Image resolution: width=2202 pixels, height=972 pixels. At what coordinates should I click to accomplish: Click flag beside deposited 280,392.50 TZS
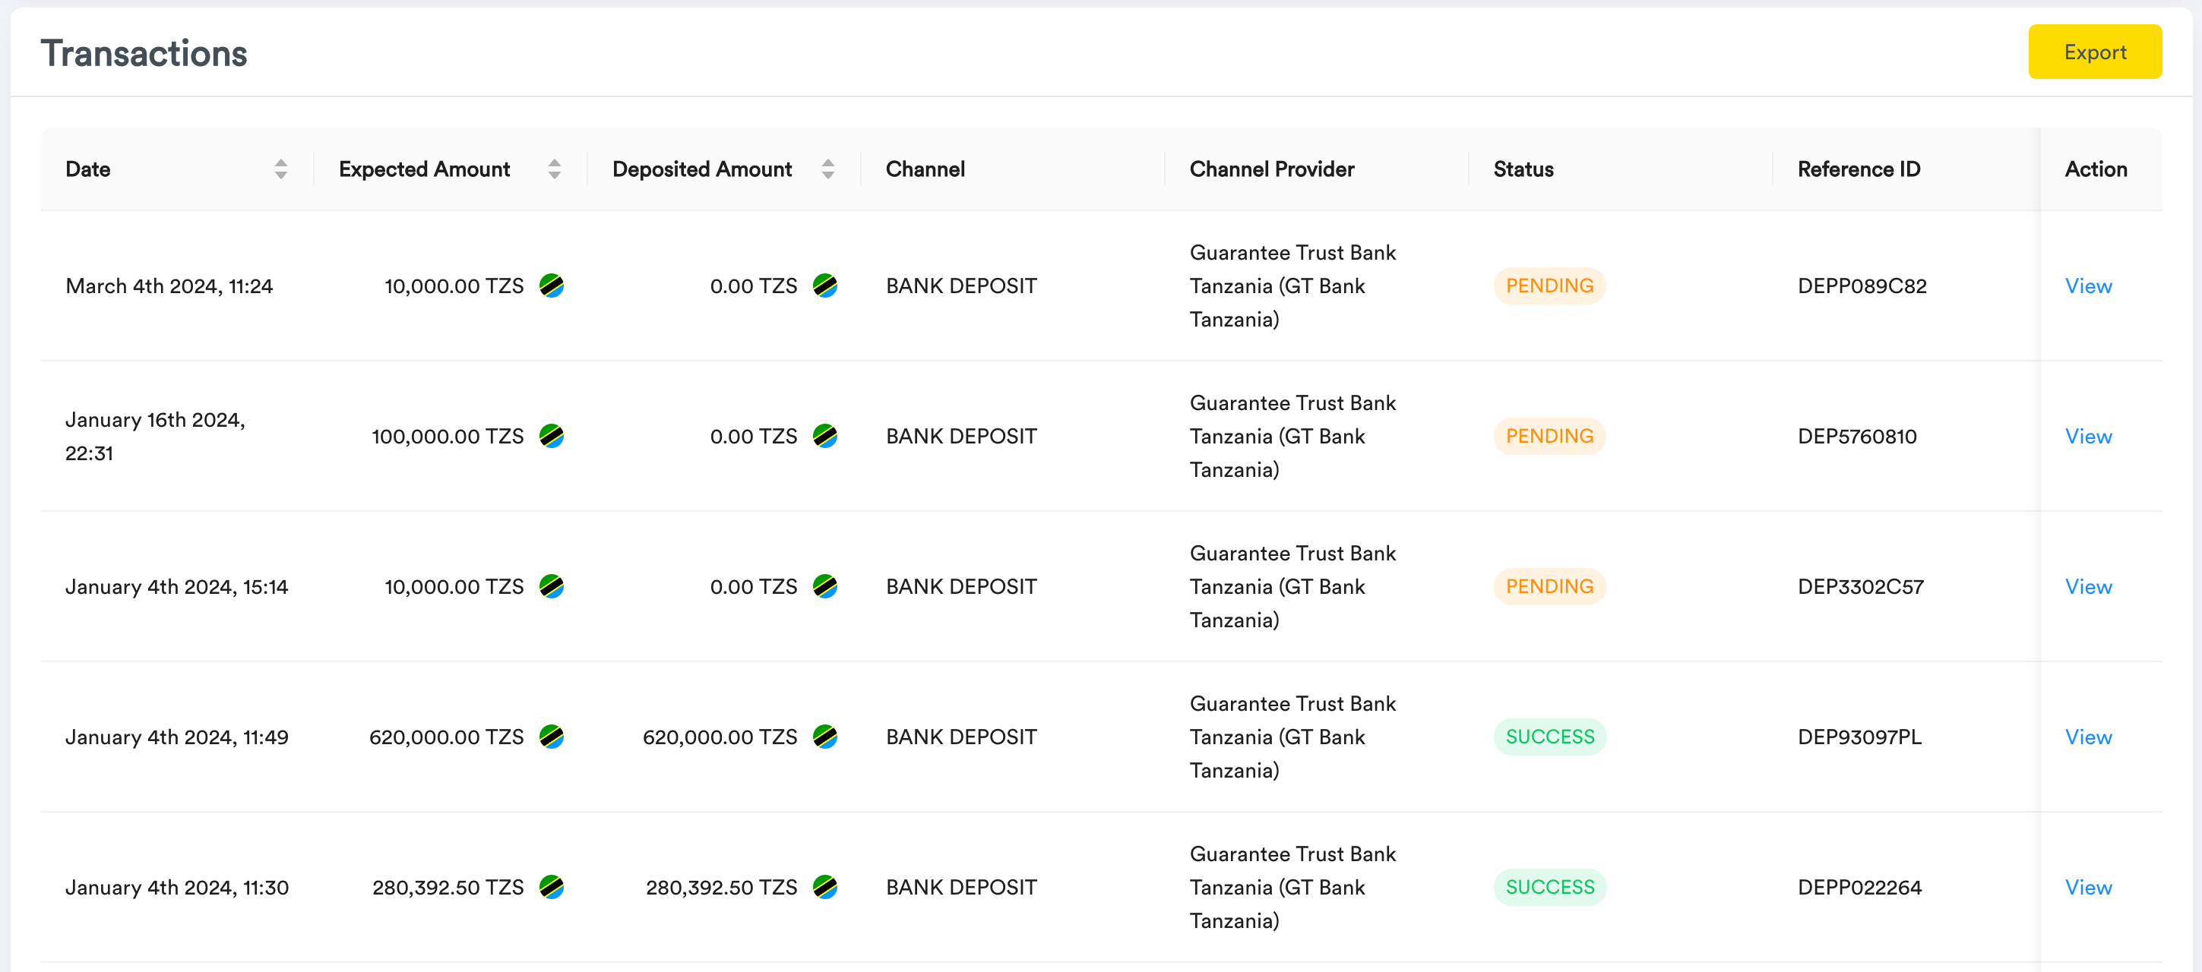click(825, 888)
